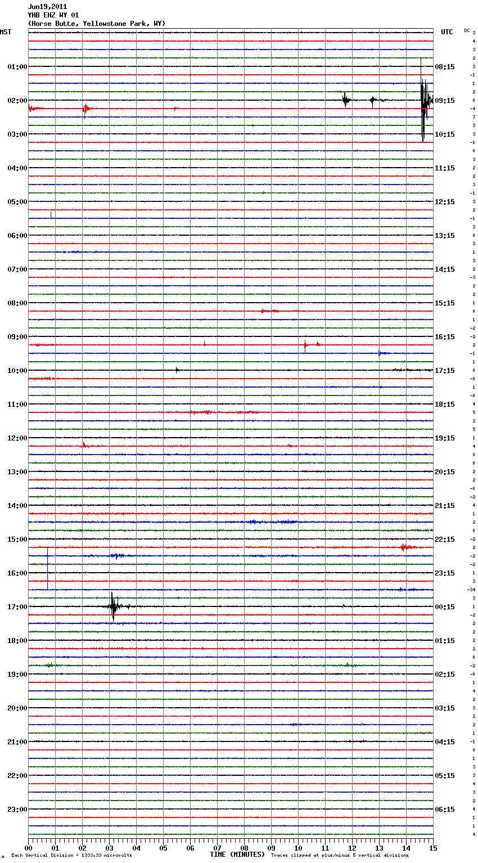The image size is (478, 863).
Task: Click the minute 00 axis tick label
Action: (29, 848)
